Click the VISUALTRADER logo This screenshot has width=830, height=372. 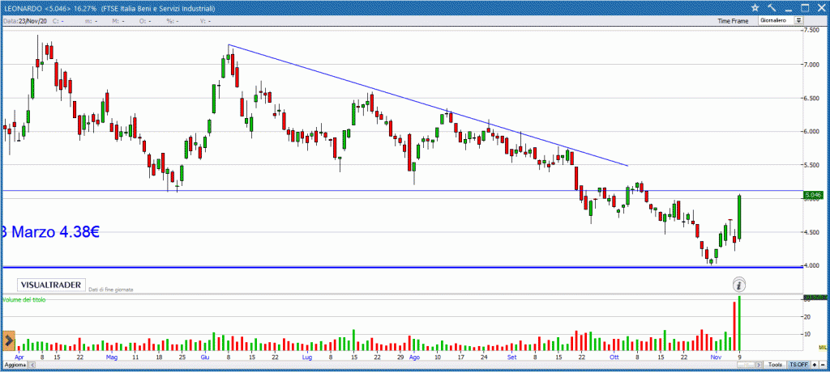click(x=51, y=285)
